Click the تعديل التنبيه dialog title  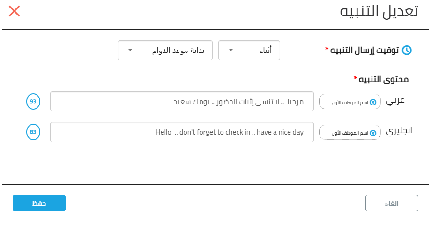[379, 12]
